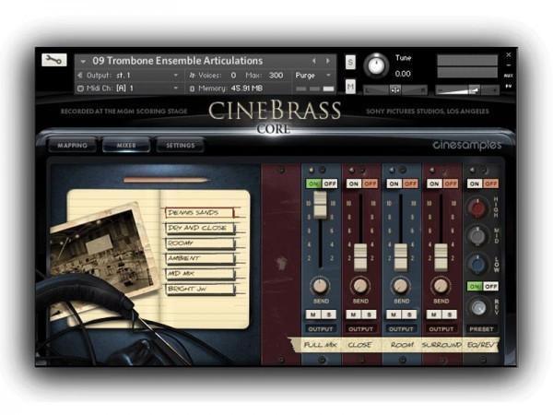Viewport: 553px width, 415px height.
Task: Click the master pan slider handle
Action: pyautogui.click(x=395, y=90)
